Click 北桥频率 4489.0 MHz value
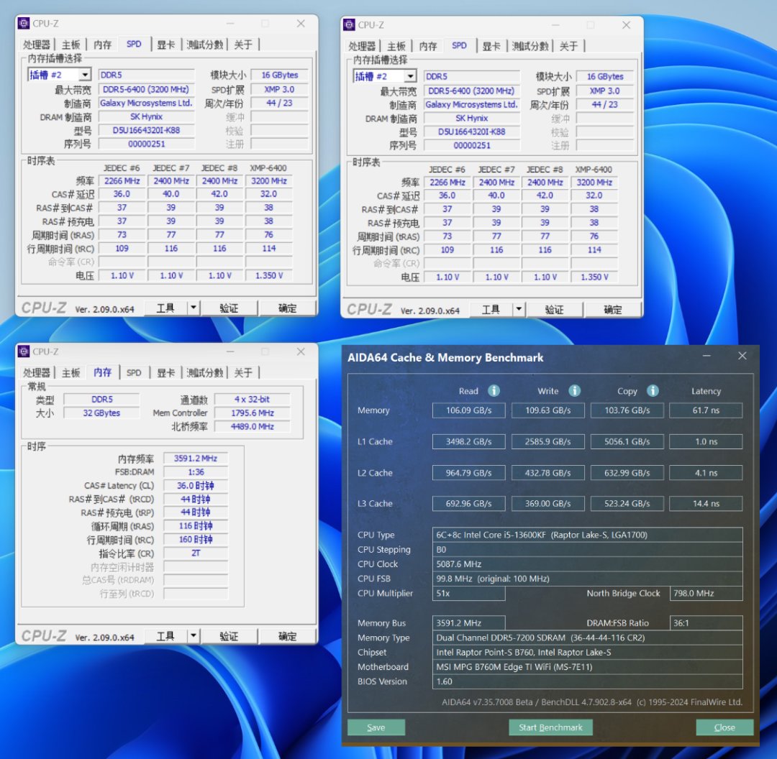 [253, 426]
